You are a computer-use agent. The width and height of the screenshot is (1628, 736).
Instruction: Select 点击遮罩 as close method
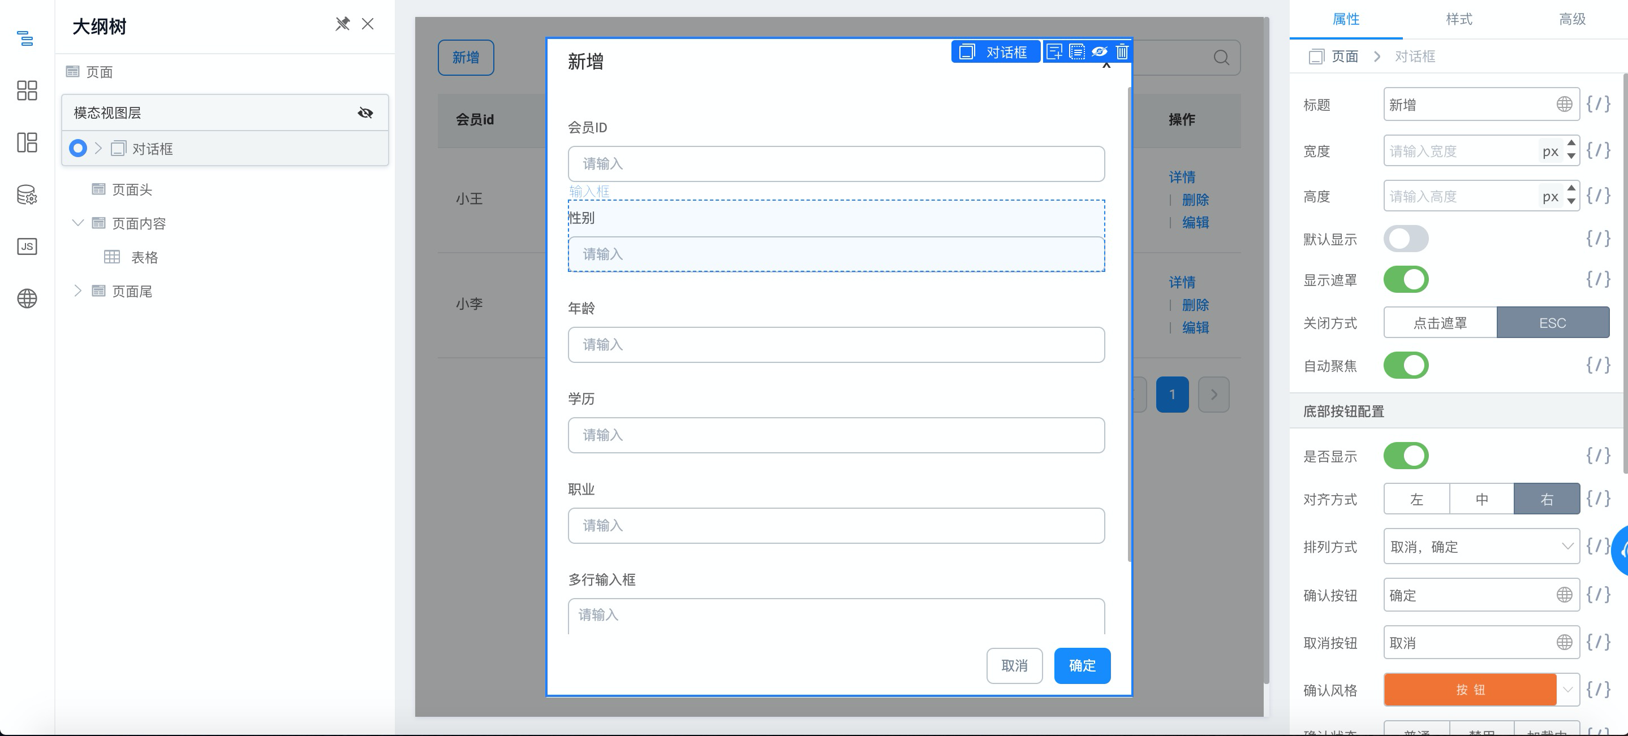point(1440,323)
